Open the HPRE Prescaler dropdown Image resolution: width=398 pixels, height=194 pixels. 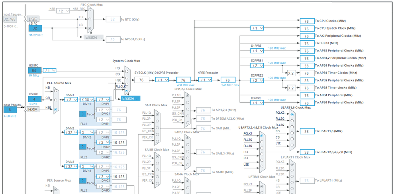206,80
